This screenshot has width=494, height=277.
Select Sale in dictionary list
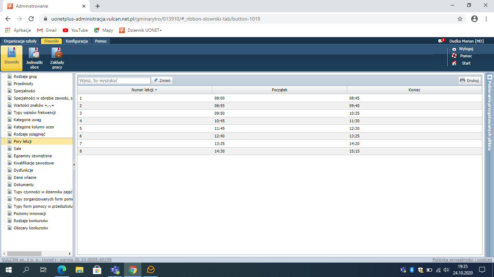[x=17, y=149]
